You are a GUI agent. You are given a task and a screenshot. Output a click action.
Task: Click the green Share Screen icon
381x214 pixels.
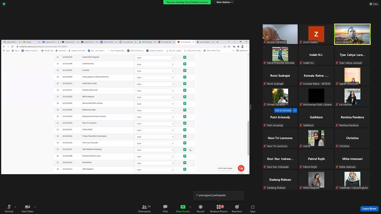[183, 207]
